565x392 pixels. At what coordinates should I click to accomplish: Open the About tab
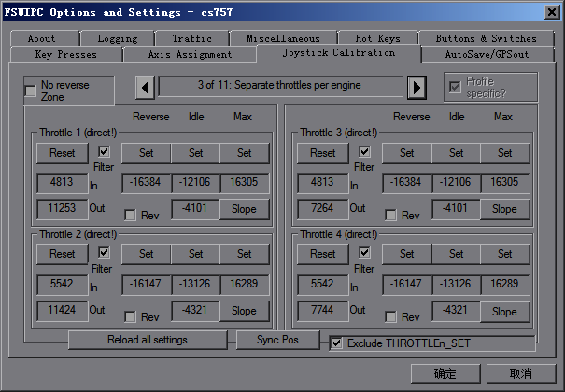coord(45,38)
